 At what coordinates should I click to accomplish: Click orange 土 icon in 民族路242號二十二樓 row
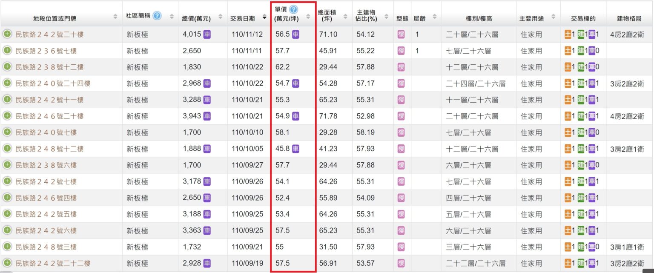568,263
